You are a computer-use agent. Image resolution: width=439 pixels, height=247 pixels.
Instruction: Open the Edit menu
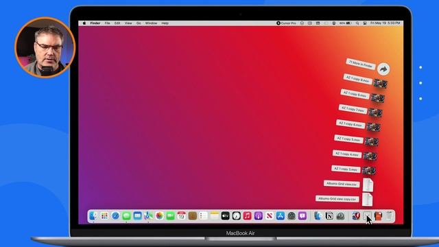click(117, 23)
